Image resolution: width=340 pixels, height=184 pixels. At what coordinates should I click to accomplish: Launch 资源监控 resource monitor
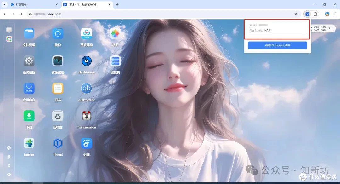58,61
